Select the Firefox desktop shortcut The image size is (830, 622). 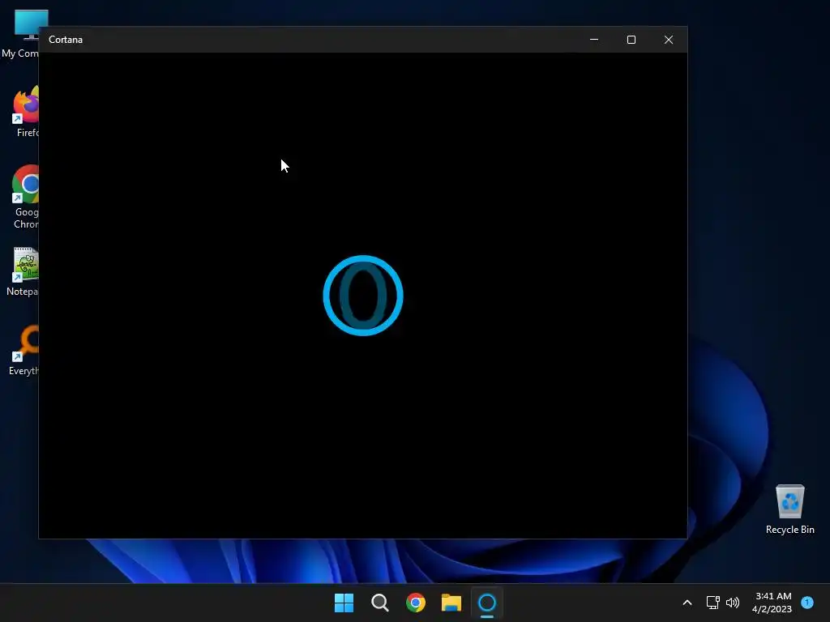25,112
